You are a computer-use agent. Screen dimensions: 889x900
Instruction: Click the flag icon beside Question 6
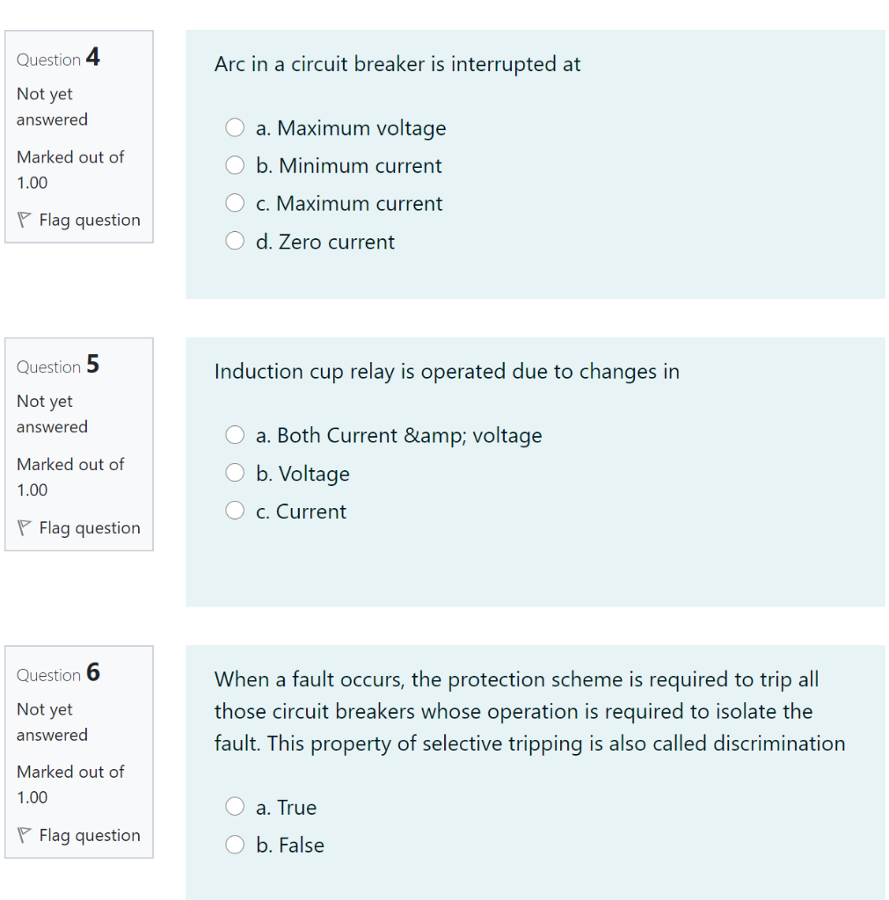pos(25,835)
